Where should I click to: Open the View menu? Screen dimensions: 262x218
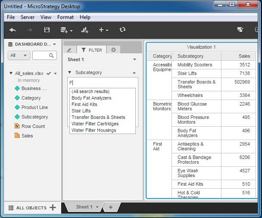(x=46, y=17)
